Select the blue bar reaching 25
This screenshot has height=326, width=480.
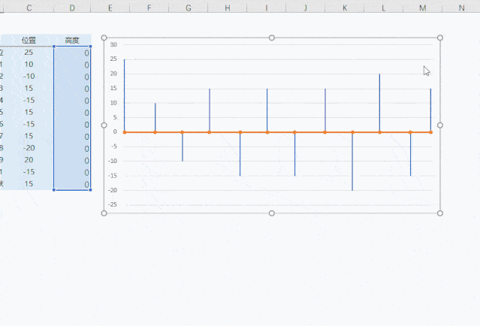(124, 95)
